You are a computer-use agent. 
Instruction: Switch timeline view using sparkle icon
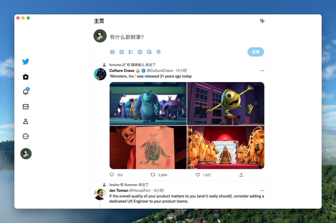262,21
